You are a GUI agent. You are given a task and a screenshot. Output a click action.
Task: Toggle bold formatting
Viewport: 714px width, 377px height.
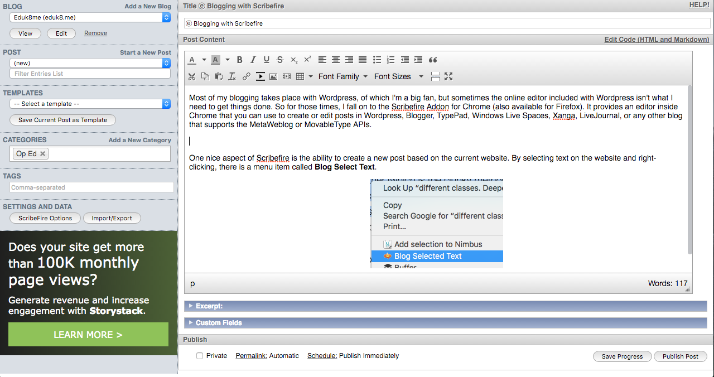tap(240, 60)
